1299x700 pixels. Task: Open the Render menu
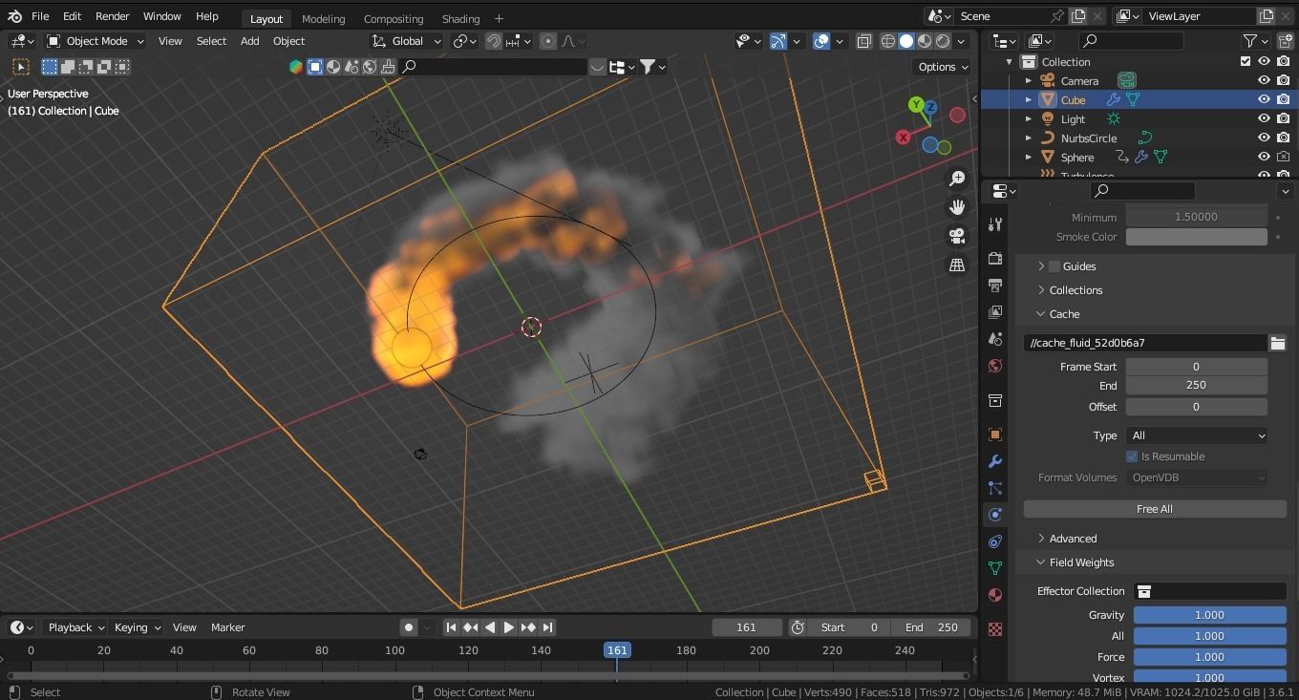tap(112, 16)
